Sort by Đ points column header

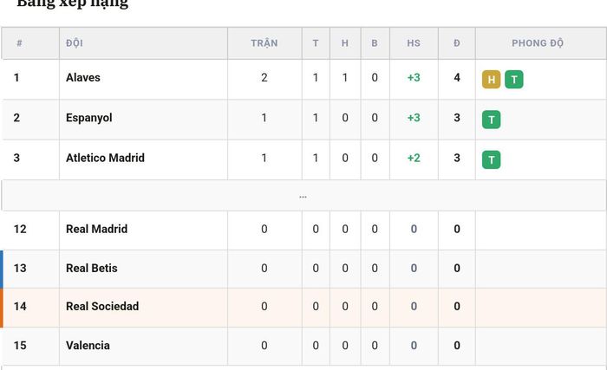(457, 43)
